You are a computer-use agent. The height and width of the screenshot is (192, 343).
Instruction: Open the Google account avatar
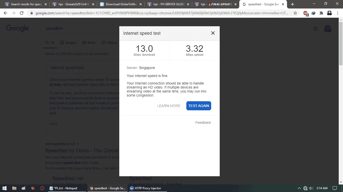[x=328, y=29]
